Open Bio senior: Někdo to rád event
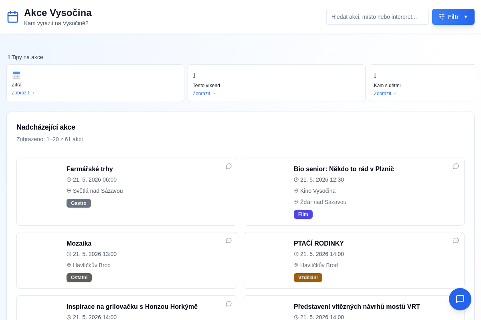 (344, 169)
